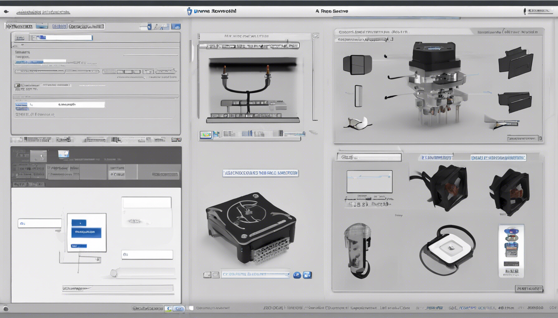This screenshot has width=558, height=318.
Task: Click the dark oval icon in the title bar
Action: tap(6, 12)
